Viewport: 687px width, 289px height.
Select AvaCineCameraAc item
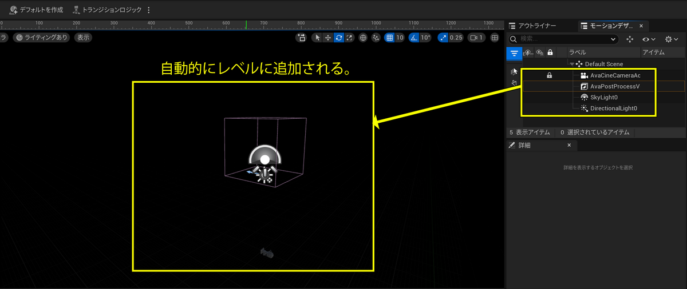click(x=615, y=75)
